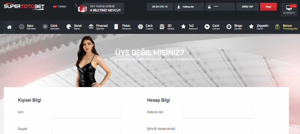Click the star icon beside Zeppelin

251,26
